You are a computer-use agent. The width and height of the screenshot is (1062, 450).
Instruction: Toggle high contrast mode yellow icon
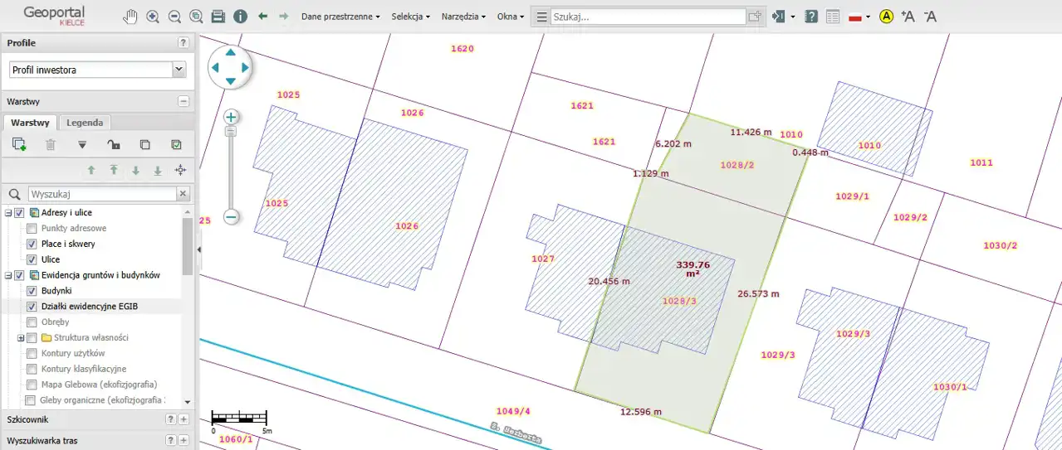pos(886,17)
